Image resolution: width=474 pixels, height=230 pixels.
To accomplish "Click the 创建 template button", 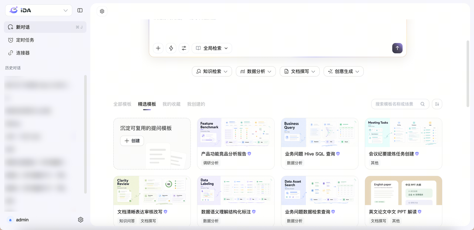I will coord(132,141).
